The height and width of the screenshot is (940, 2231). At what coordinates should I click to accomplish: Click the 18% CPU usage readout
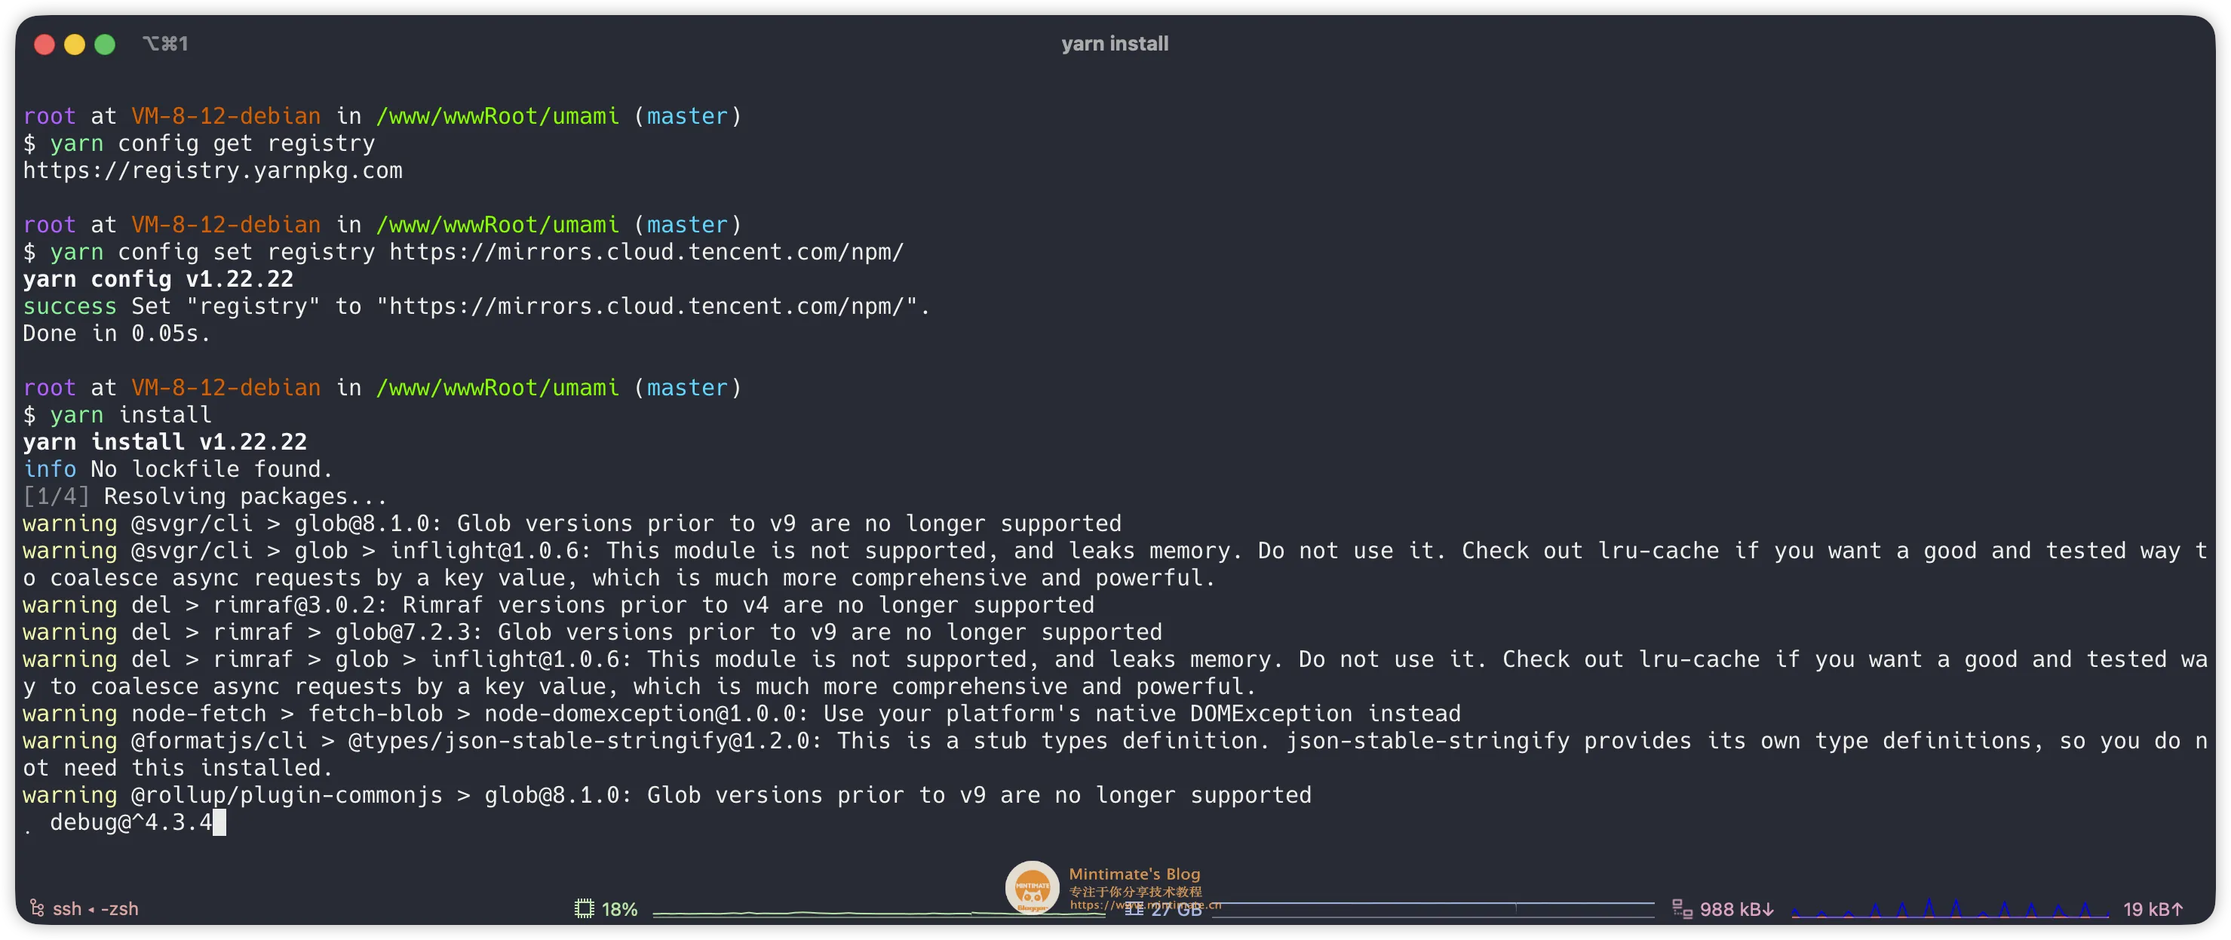tap(619, 909)
